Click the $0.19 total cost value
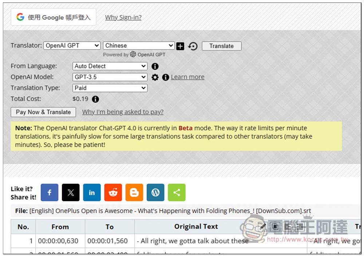Viewport: 364px width, 257px height. pos(80,99)
